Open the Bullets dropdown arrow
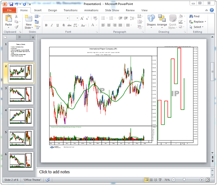217x185 pixels. (x=107, y=18)
